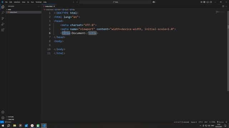Toggle the Secondary Side Bar visibility

[211, 2]
